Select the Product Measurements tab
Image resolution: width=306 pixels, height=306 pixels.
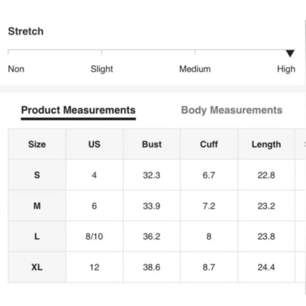point(78,110)
